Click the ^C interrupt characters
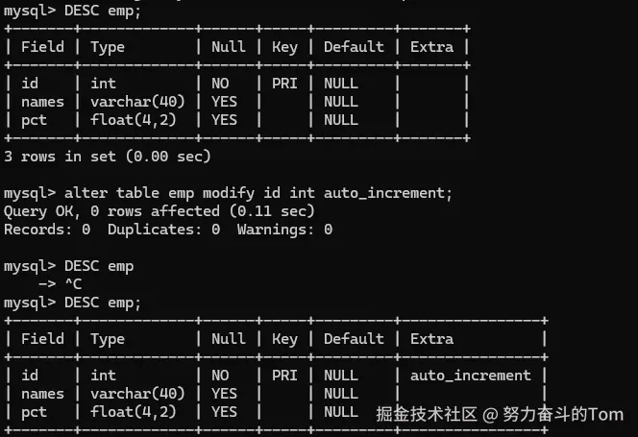 pyautogui.click(x=74, y=283)
